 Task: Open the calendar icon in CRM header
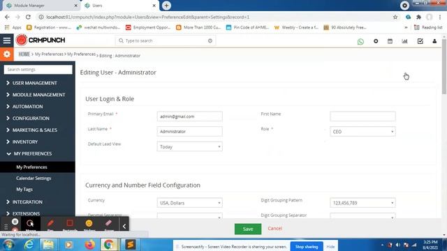click(x=390, y=41)
